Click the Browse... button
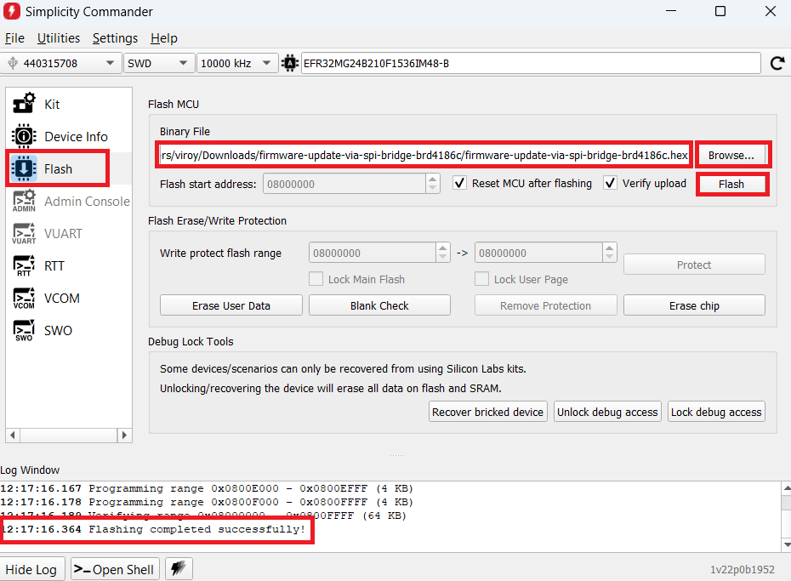The width and height of the screenshot is (791, 581). [731, 155]
